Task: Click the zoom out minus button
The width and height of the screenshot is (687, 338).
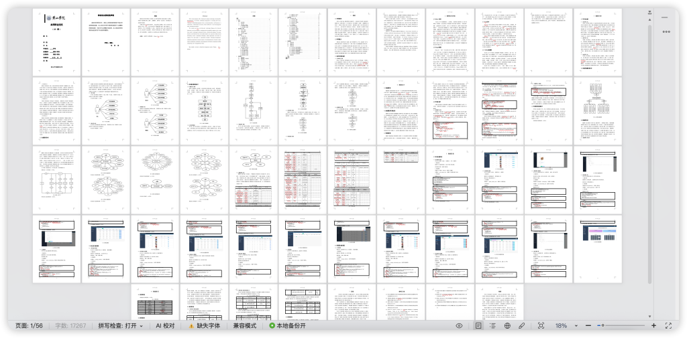Action: tap(588, 326)
